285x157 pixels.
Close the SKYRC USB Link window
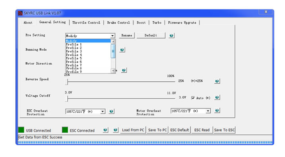(x=266, y=12)
